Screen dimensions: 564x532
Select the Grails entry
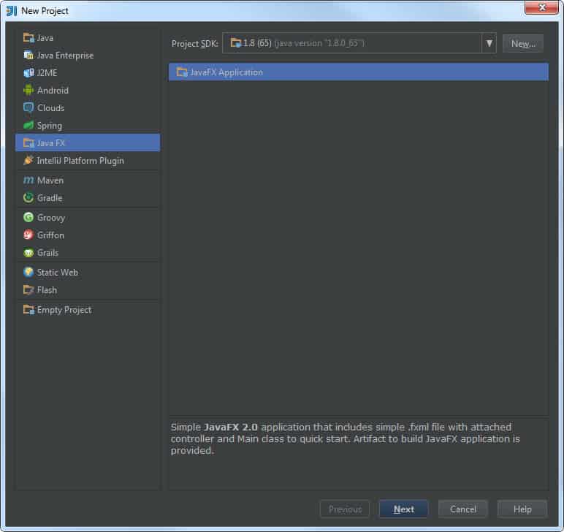(x=88, y=253)
